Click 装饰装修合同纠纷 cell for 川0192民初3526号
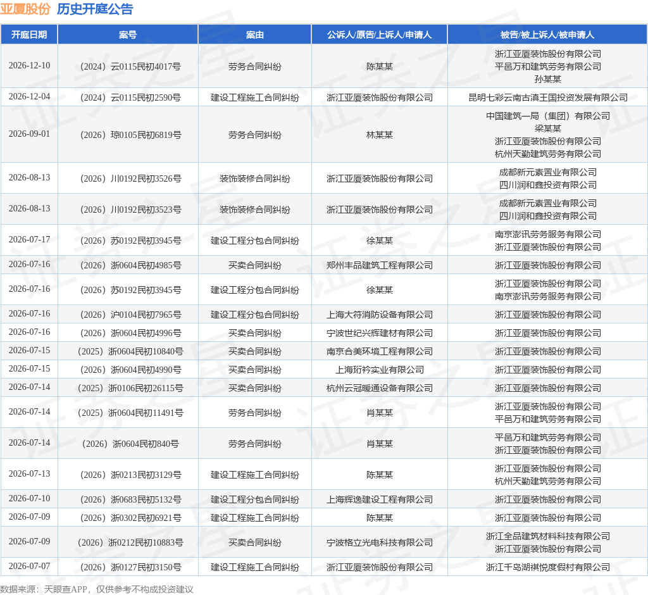 (254, 178)
